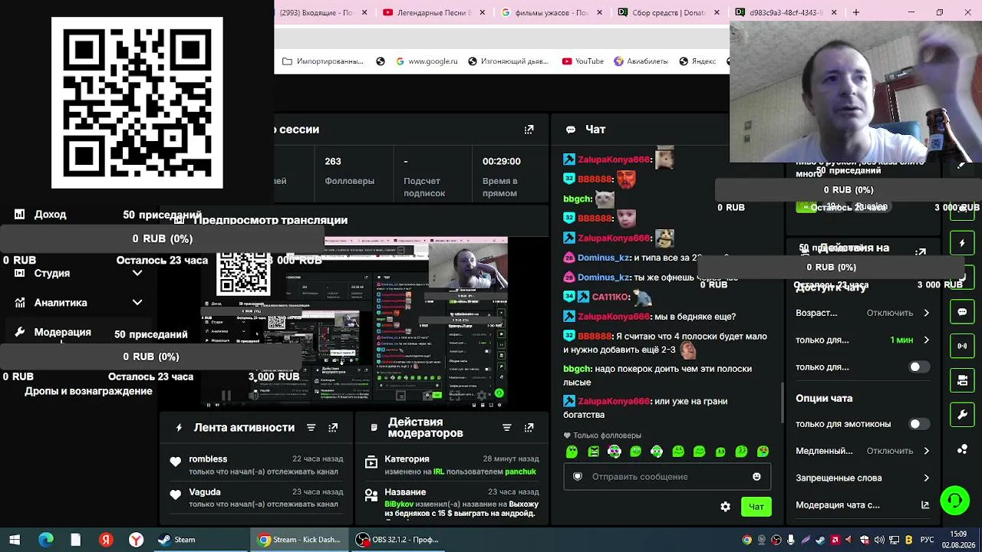This screenshot has width=982, height=552.
Task: Click the Изгоняющий дьяв... bookmark
Action: coord(508,61)
